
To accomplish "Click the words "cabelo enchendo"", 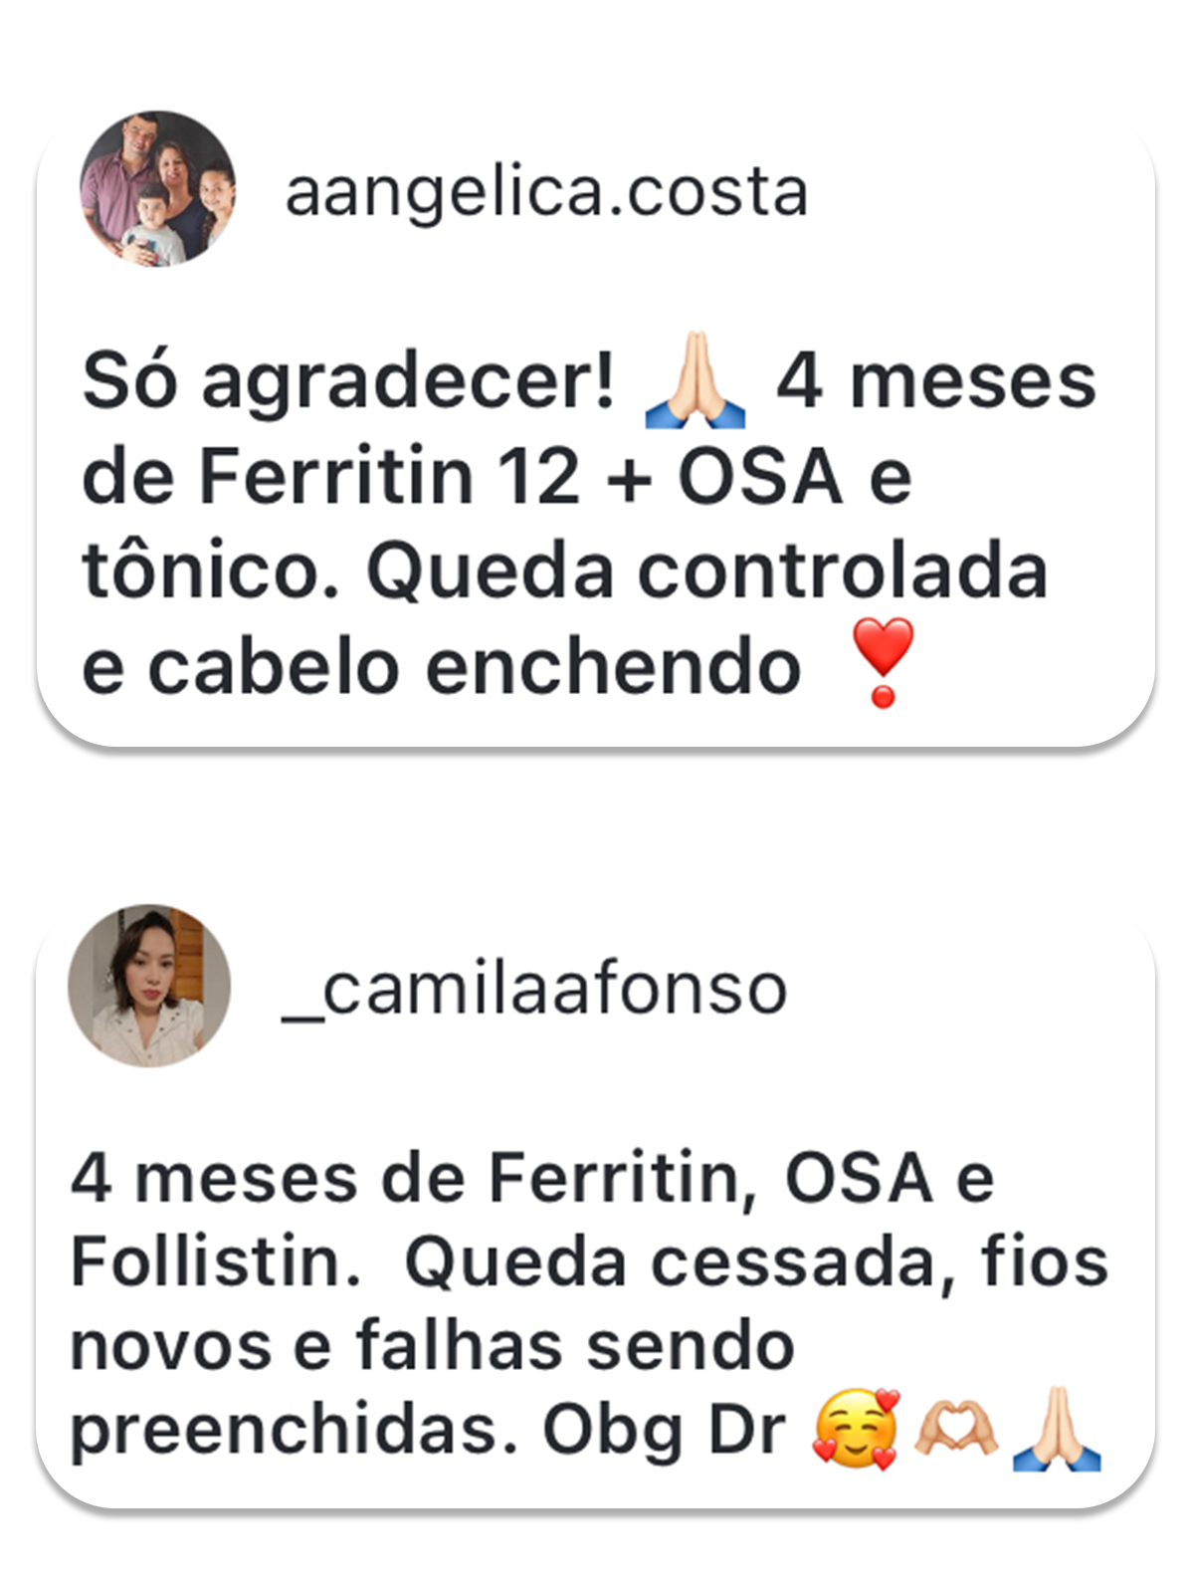I will point(474,667).
